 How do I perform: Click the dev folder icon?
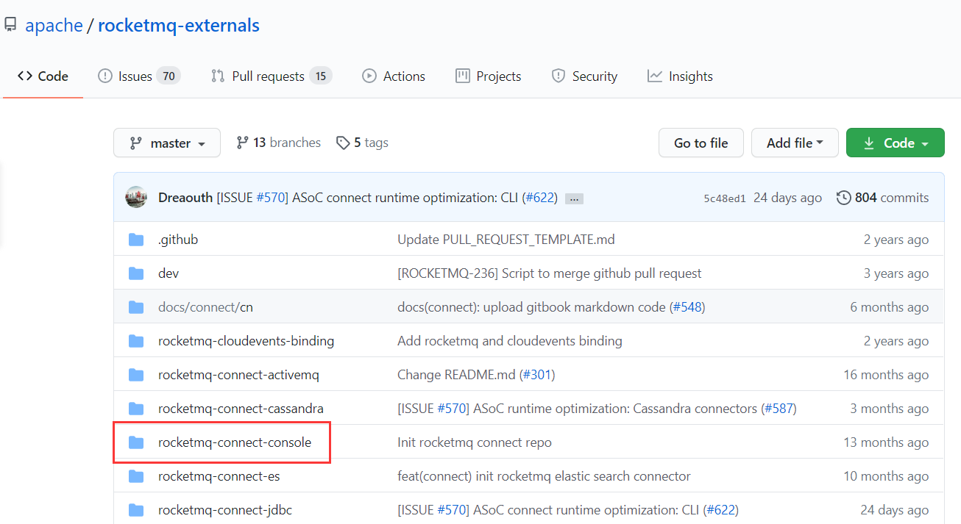point(136,273)
